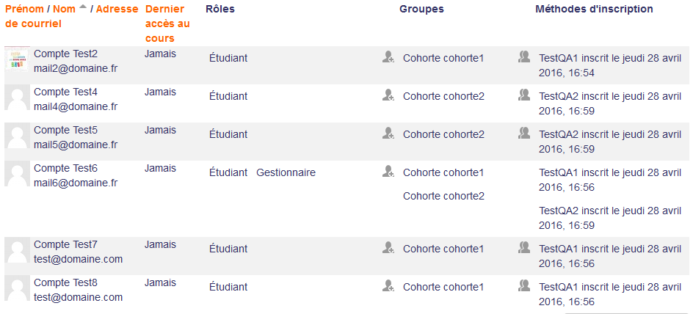The image size is (693, 314).
Task: Click assign role icon for Compte Test5
Action: [x=388, y=133]
